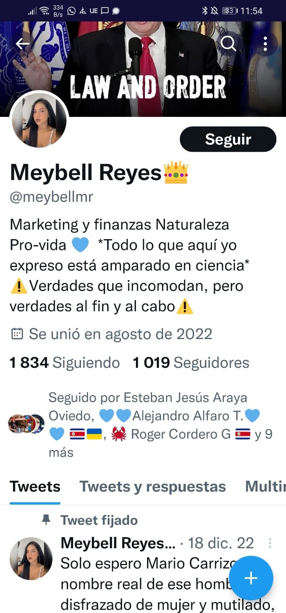View the 1 834 Siguiendo list
The image size is (286, 613).
tap(65, 362)
